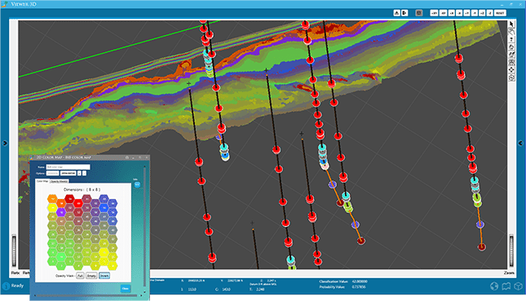Toggle the Invert opacity mask button
The width and height of the screenshot is (526, 301).
coord(104,276)
